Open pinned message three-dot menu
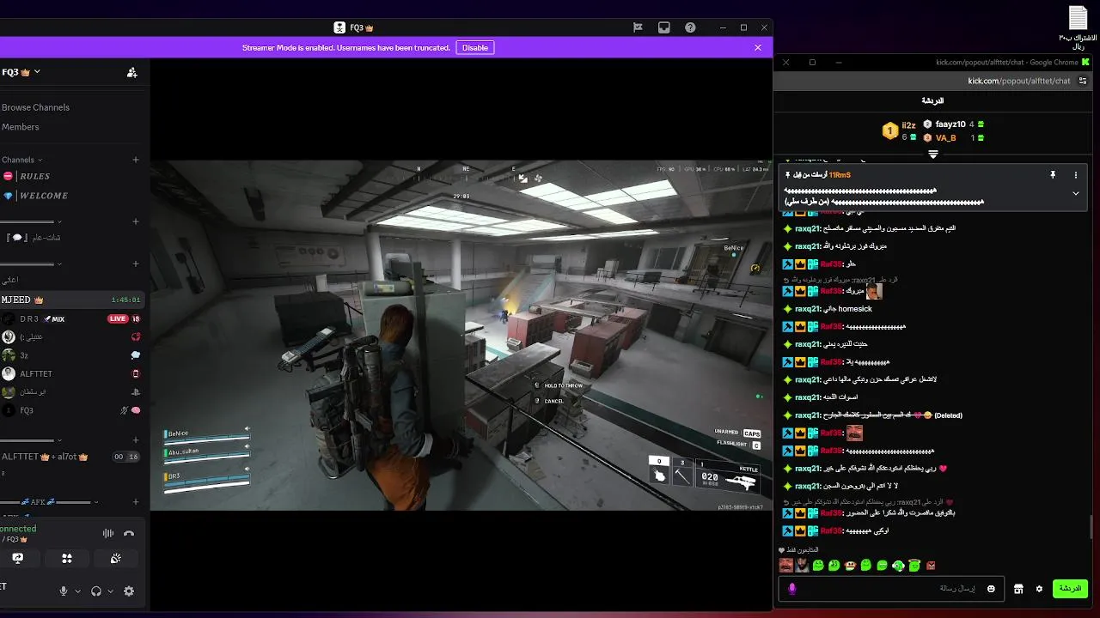Screen dimensions: 1100x618 pyautogui.click(x=1075, y=175)
